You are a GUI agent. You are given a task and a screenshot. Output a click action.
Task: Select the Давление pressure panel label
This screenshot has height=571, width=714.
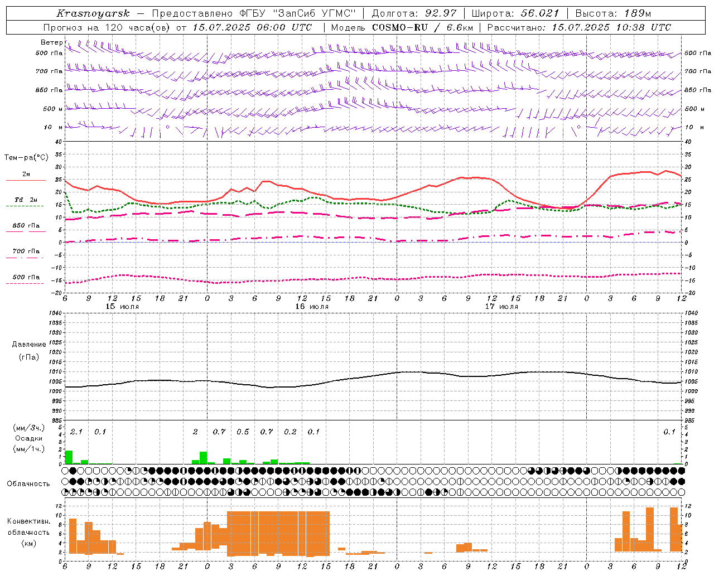[29, 345]
